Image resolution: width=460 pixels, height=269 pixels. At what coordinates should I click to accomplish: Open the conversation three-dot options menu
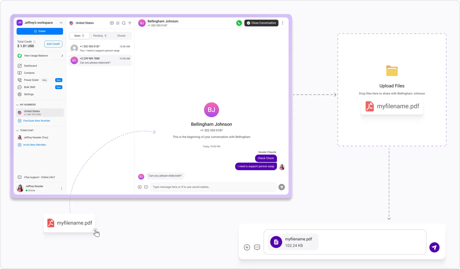[x=282, y=23]
